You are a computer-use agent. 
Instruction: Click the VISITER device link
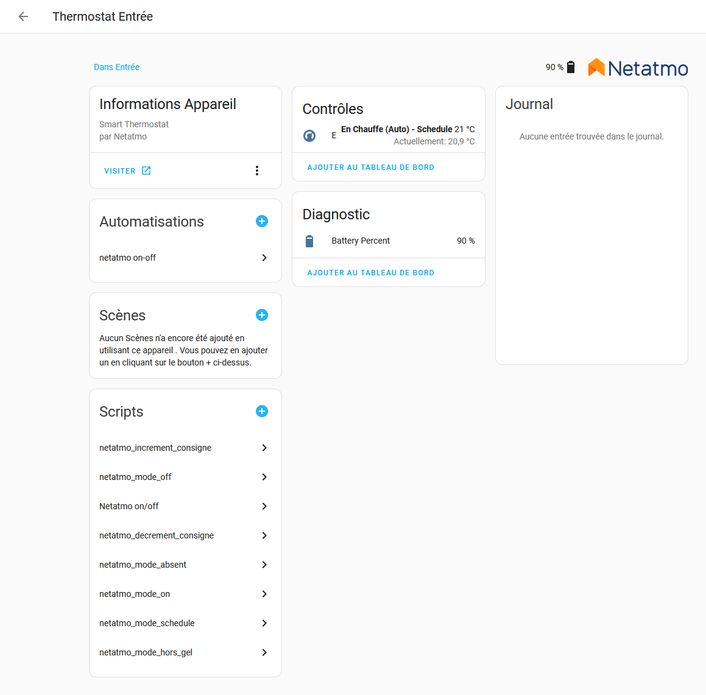[x=127, y=171]
